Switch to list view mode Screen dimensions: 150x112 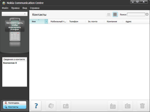click(109, 14)
